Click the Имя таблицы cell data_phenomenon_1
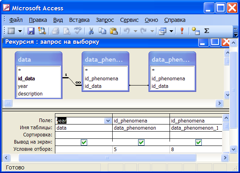 (x=196, y=128)
